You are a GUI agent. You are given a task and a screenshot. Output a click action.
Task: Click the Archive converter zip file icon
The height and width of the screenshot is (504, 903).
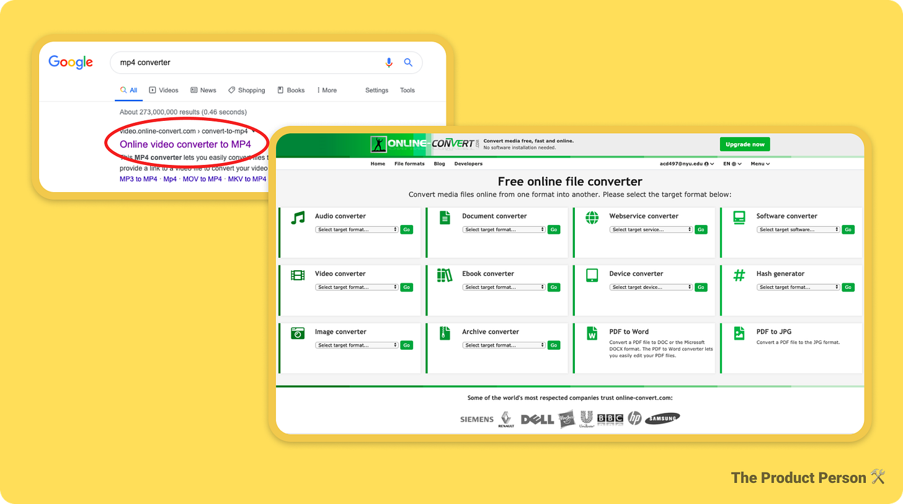pyautogui.click(x=445, y=333)
